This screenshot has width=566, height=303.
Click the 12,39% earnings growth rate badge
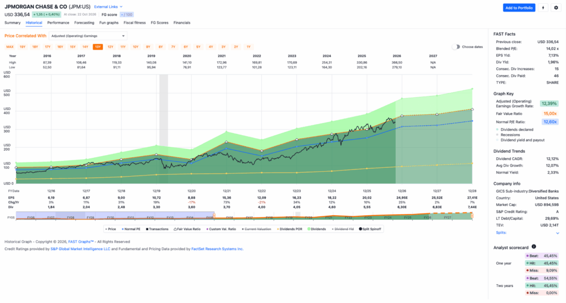pos(549,104)
